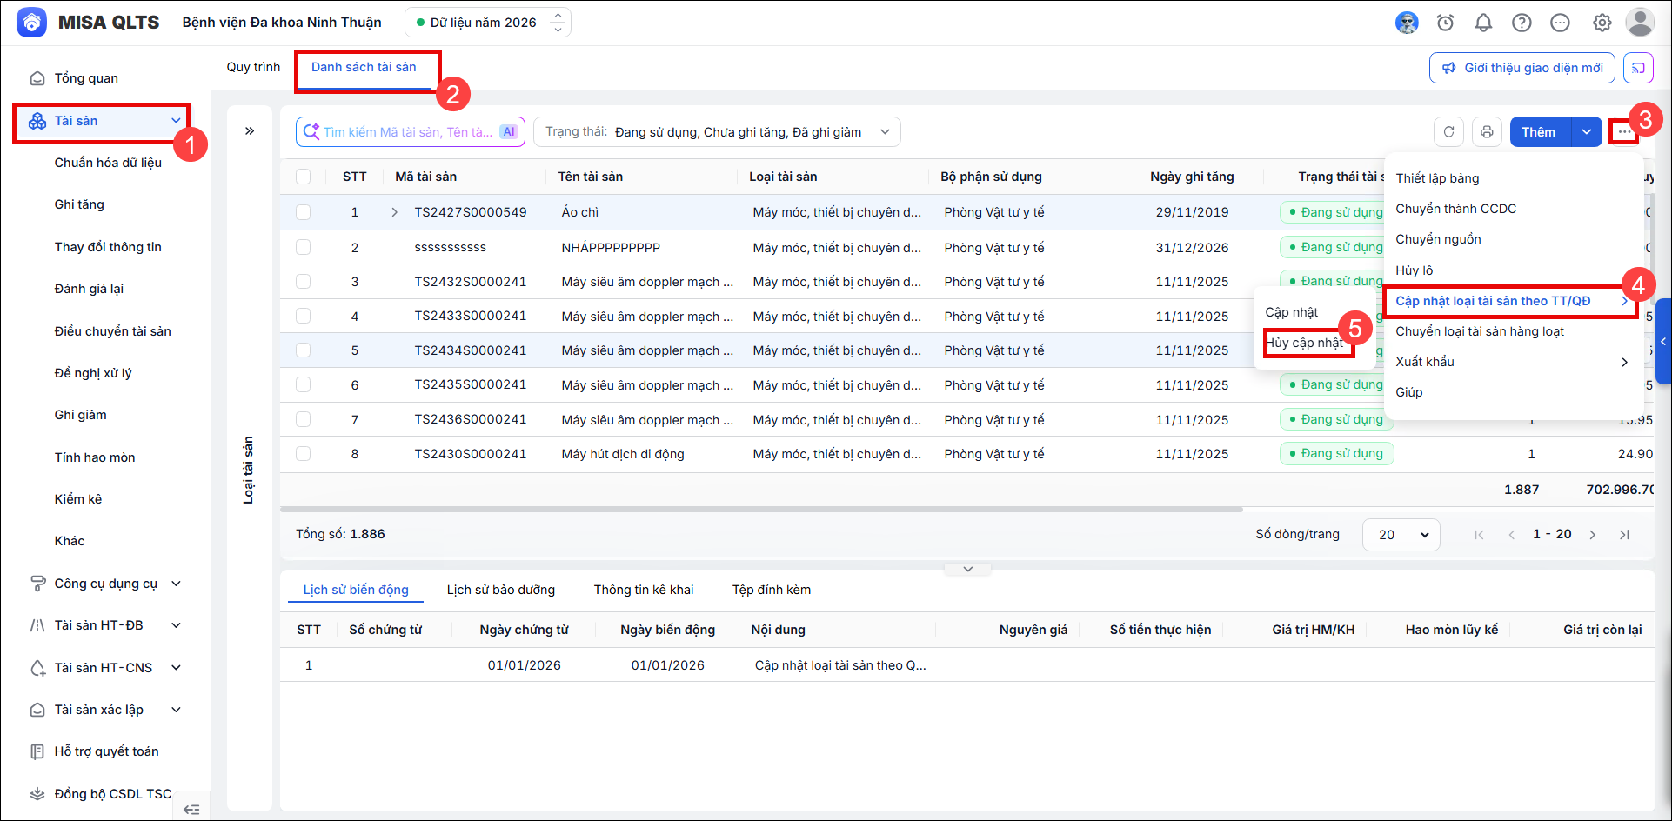
Task: Check the row for TS2433S0000241
Action: click(303, 316)
